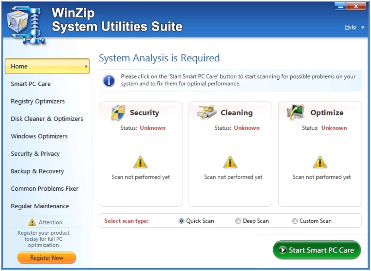Click Unknown status in Security card

pos(153,128)
